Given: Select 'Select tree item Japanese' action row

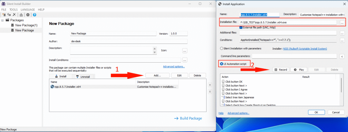Looking at the screenshot, I should tap(240, 97).
